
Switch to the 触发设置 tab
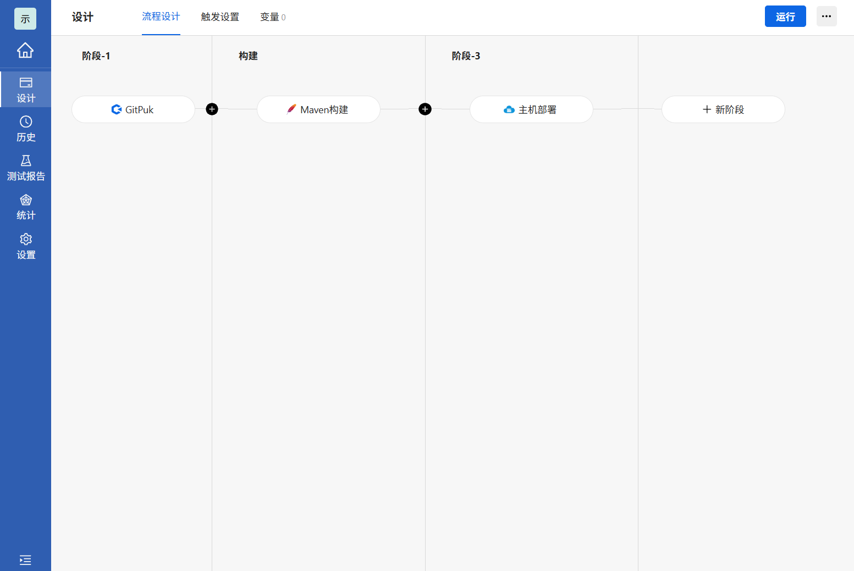click(220, 17)
